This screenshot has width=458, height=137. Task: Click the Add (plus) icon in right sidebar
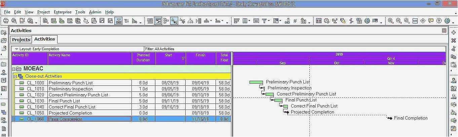(x=453, y=32)
